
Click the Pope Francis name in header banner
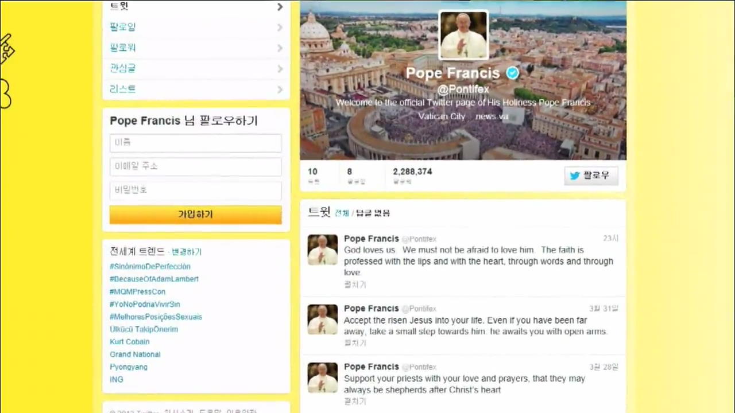(453, 73)
